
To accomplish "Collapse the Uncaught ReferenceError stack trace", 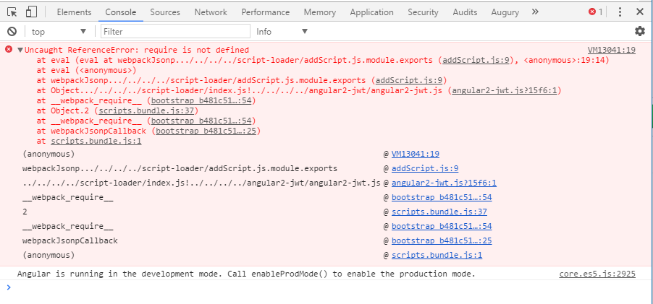I will click(x=20, y=51).
